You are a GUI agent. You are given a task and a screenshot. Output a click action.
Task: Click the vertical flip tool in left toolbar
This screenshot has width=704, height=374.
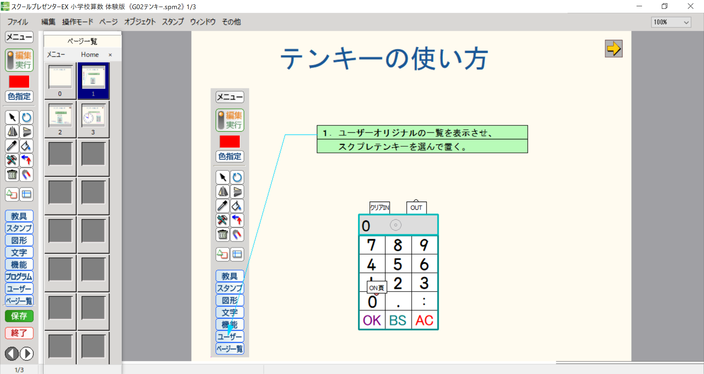(26, 132)
